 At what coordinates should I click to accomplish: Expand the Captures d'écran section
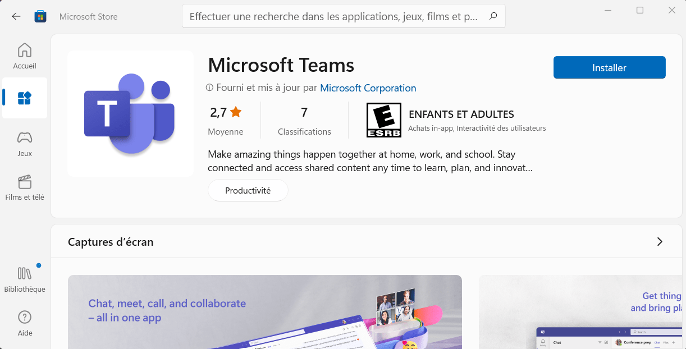[x=660, y=241]
